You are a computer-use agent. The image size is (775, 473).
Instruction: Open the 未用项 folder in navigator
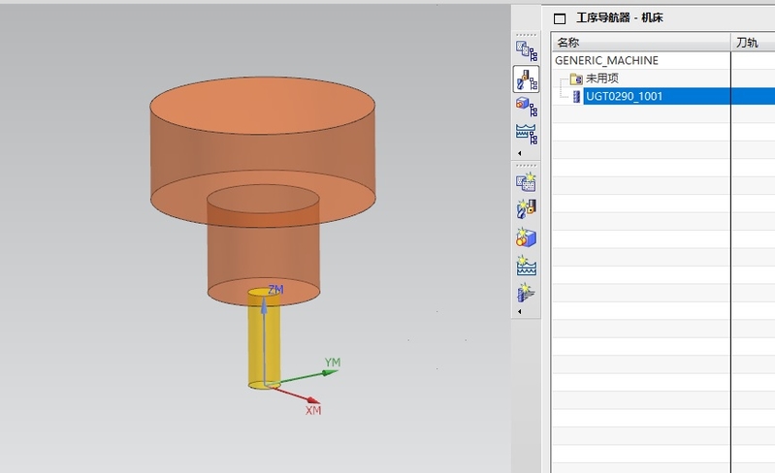(x=601, y=79)
